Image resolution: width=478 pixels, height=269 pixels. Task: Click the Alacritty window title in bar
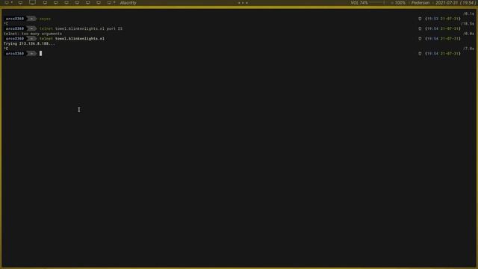tap(128, 3)
